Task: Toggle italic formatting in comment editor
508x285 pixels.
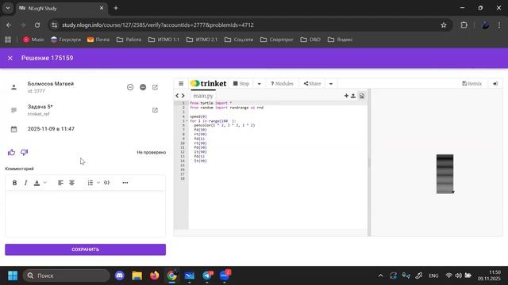Action: 25,183
